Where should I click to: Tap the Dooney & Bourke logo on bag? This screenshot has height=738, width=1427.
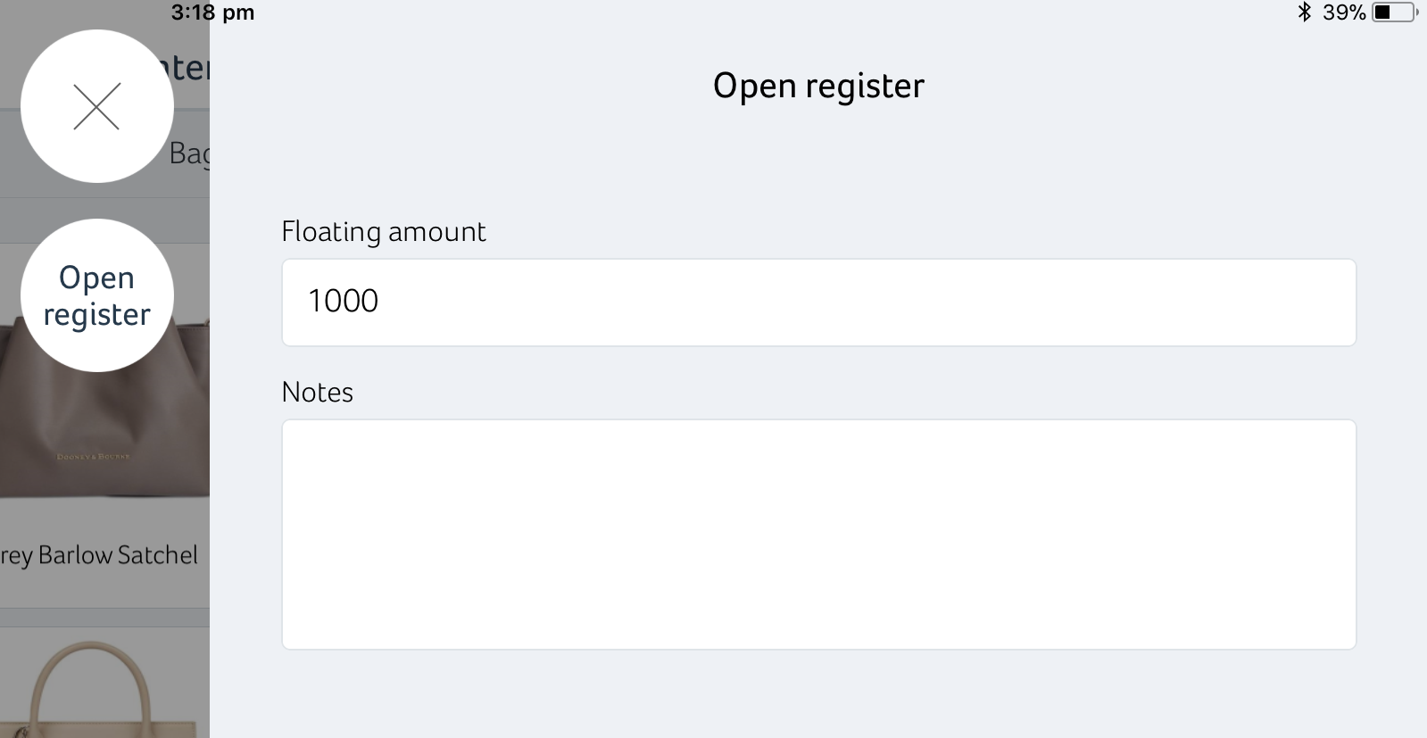click(x=94, y=457)
